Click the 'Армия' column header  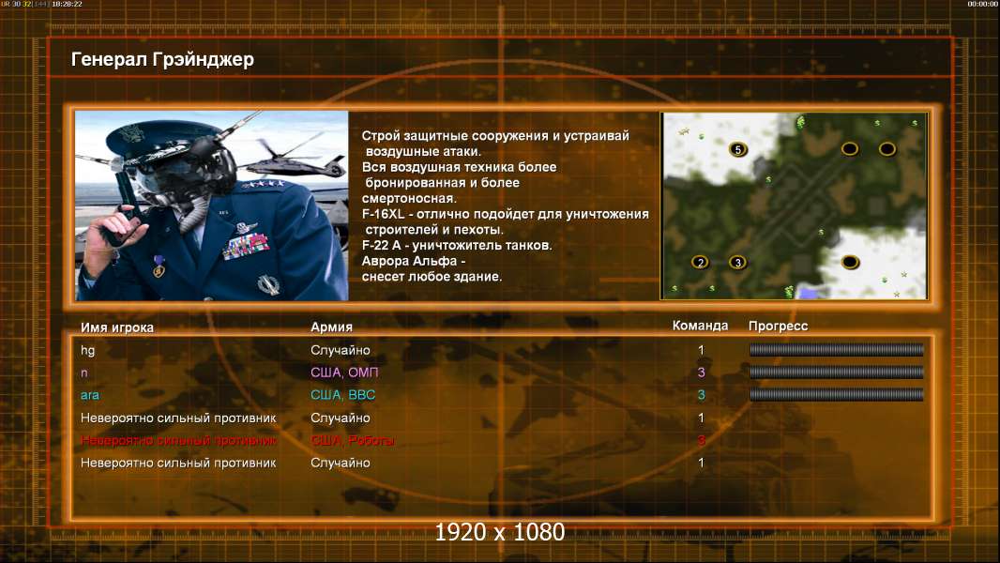point(332,327)
